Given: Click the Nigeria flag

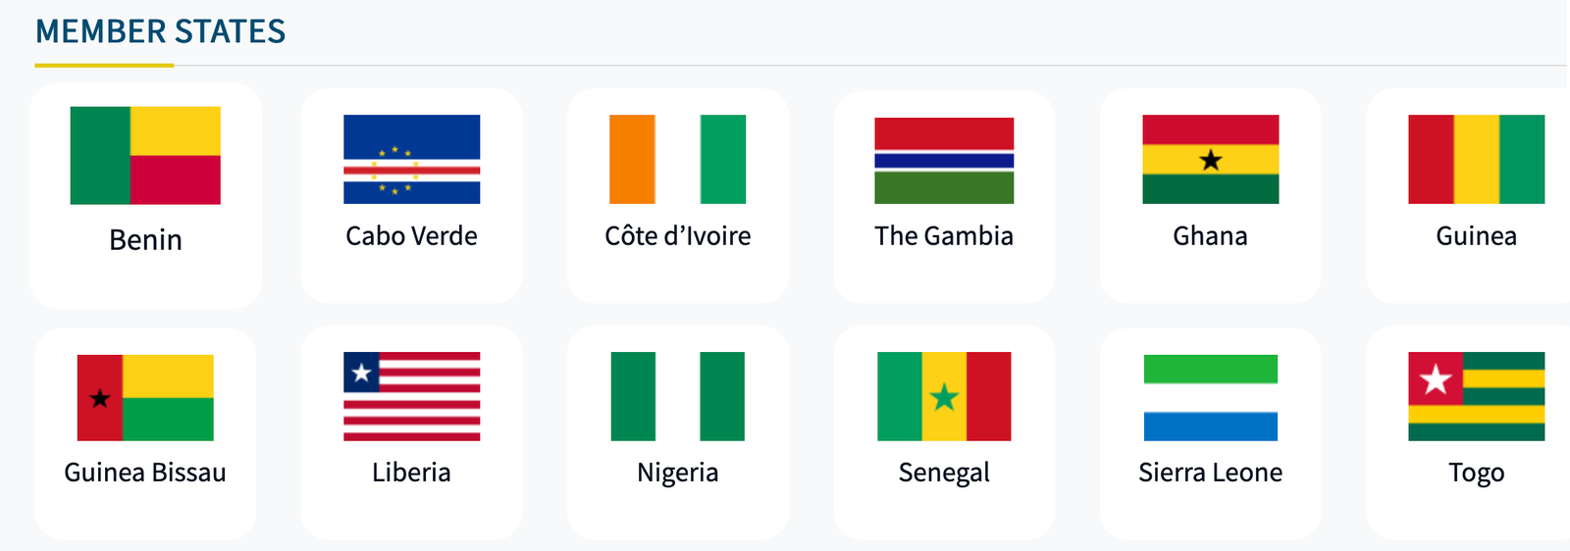Looking at the screenshot, I should coord(677,396).
